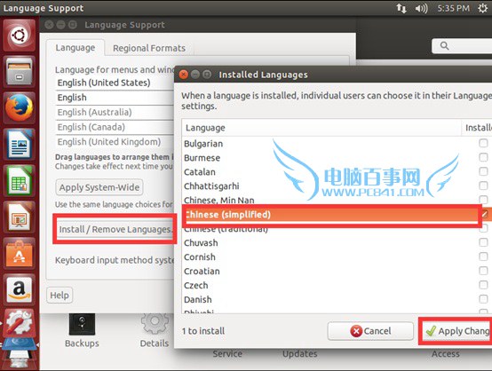Screen dimensions: 492x371
Task: Select the Bulgarian language row
Action: click(x=337, y=144)
